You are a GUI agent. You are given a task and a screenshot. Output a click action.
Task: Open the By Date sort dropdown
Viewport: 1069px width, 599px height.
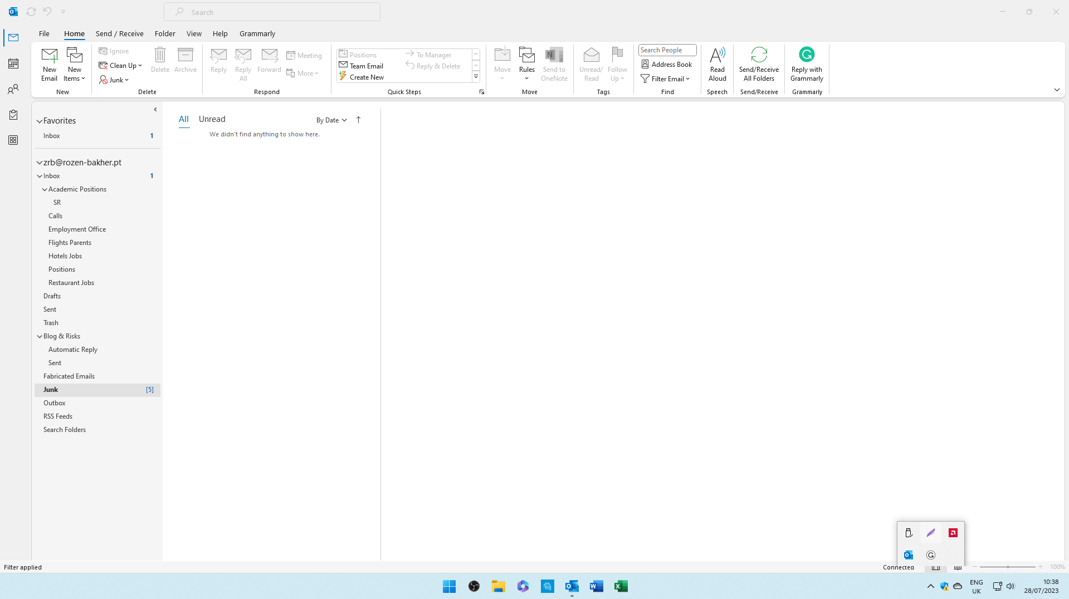tap(331, 120)
